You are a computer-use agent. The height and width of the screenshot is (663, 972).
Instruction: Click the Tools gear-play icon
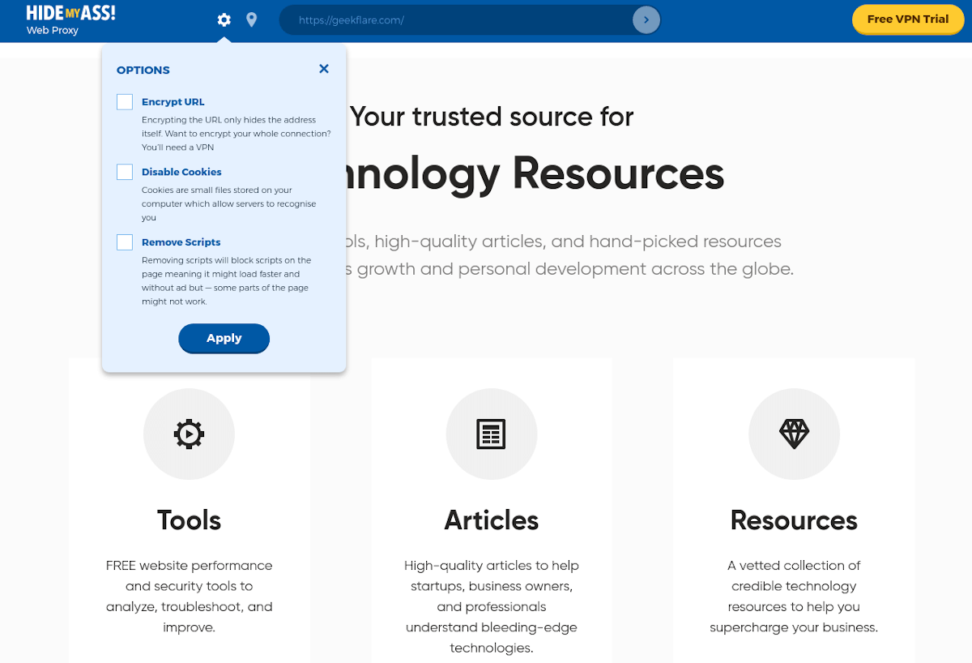click(x=189, y=434)
